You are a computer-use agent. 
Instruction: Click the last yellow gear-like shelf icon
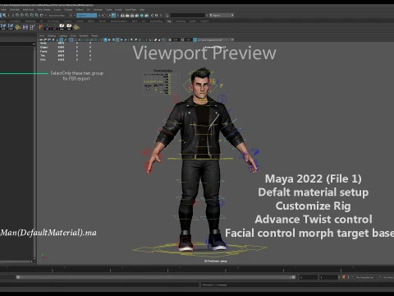point(76,27)
